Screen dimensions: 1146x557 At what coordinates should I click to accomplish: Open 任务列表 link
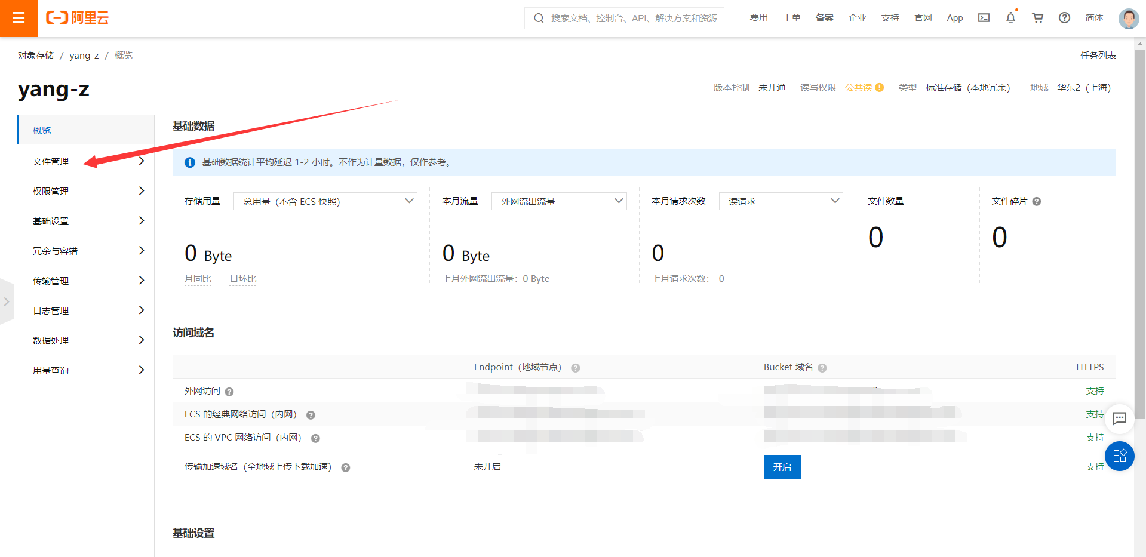[1098, 56]
